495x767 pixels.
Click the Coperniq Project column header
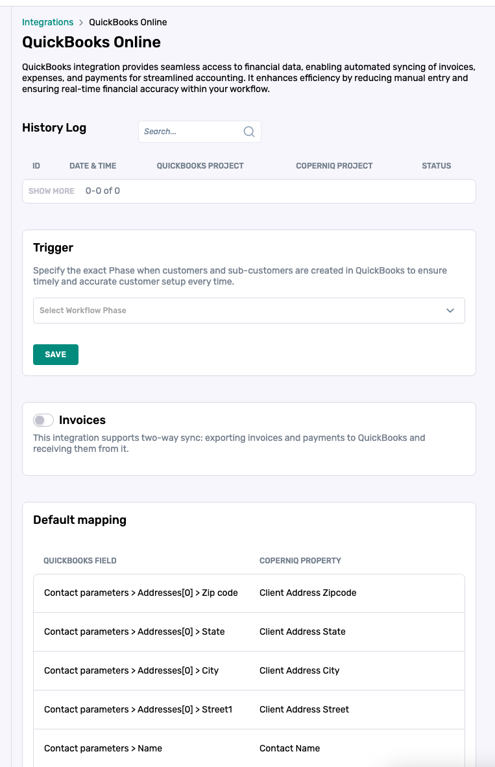click(334, 166)
